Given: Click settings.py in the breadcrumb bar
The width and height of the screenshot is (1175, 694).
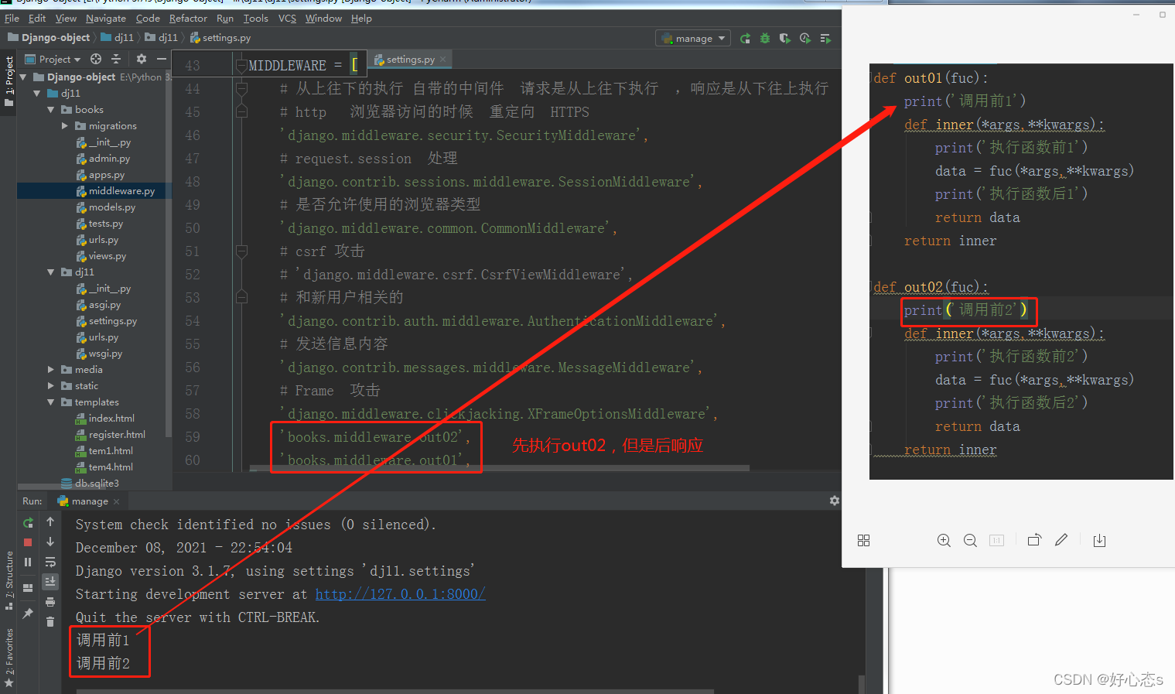Looking at the screenshot, I should point(226,37).
